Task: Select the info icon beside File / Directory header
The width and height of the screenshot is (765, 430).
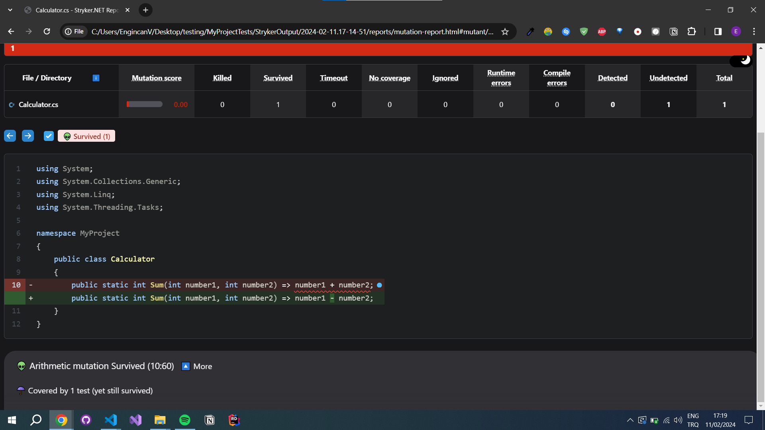Action: [96, 78]
